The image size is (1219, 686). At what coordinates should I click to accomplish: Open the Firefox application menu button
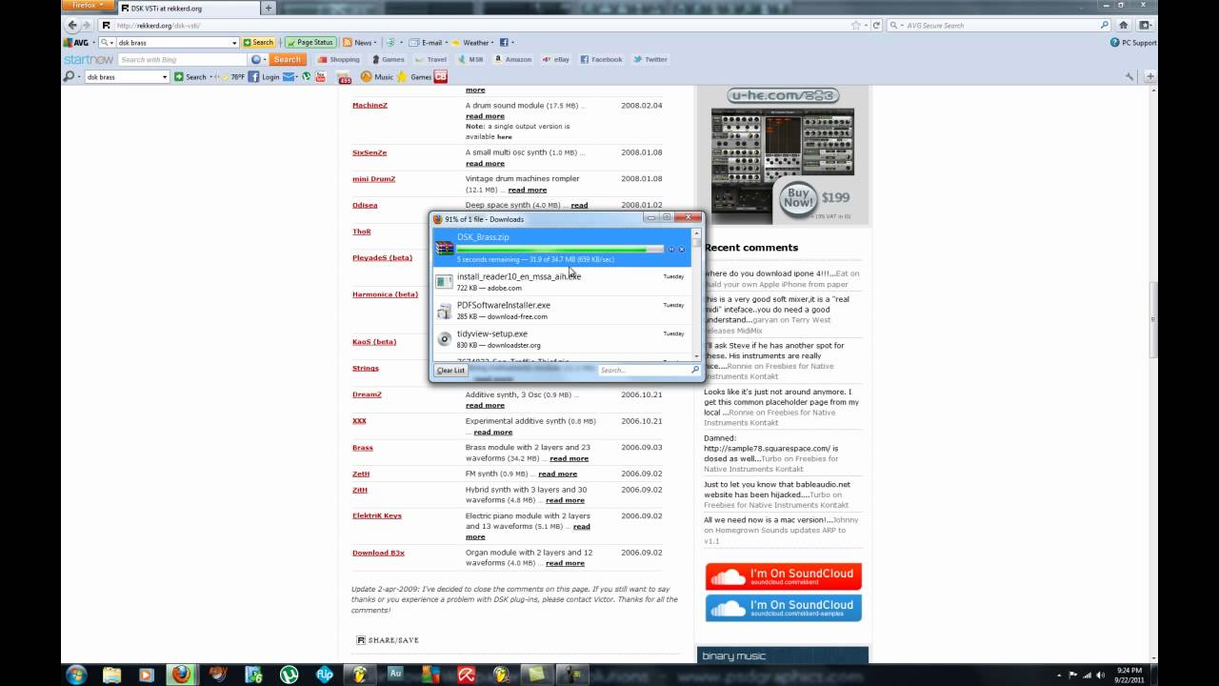[x=90, y=6]
